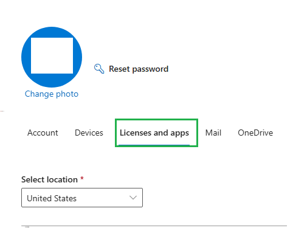Screen dimensions: 293x228
Task: Open the Select location dropdown showing United States
Action: [x=82, y=198]
